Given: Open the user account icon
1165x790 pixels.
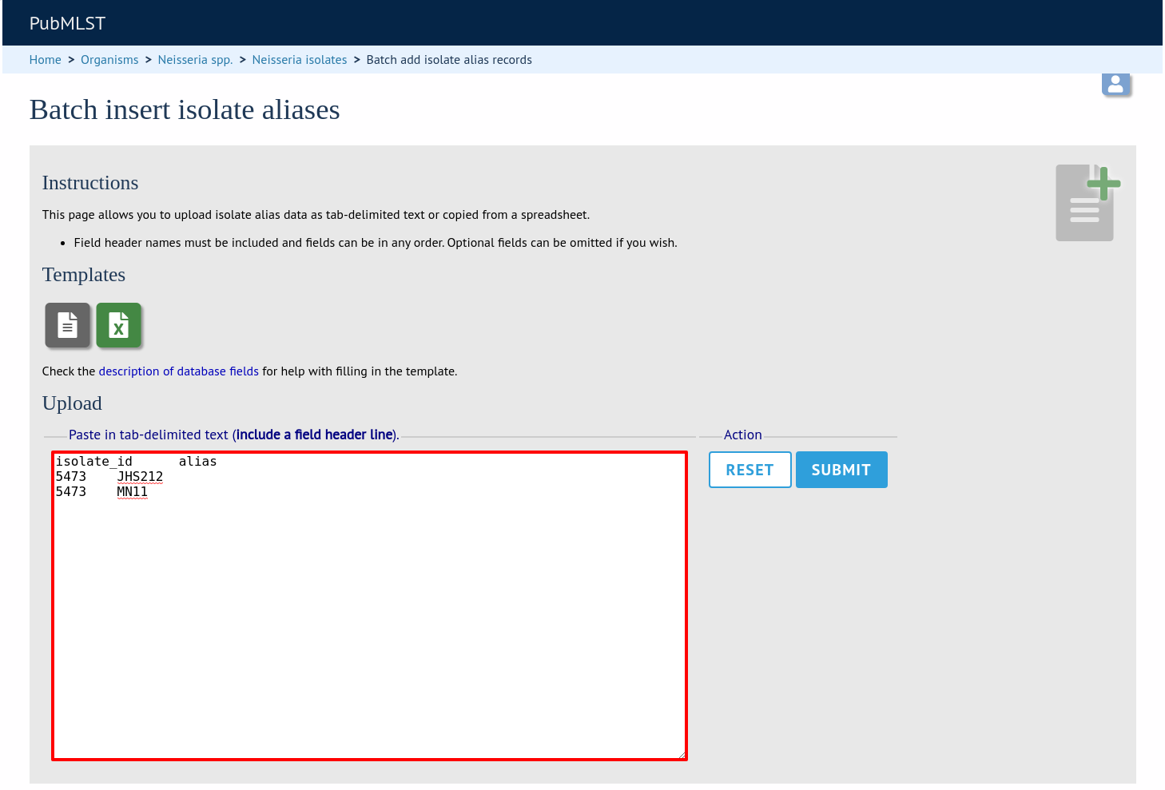Looking at the screenshot, I should click(1115, 83).
